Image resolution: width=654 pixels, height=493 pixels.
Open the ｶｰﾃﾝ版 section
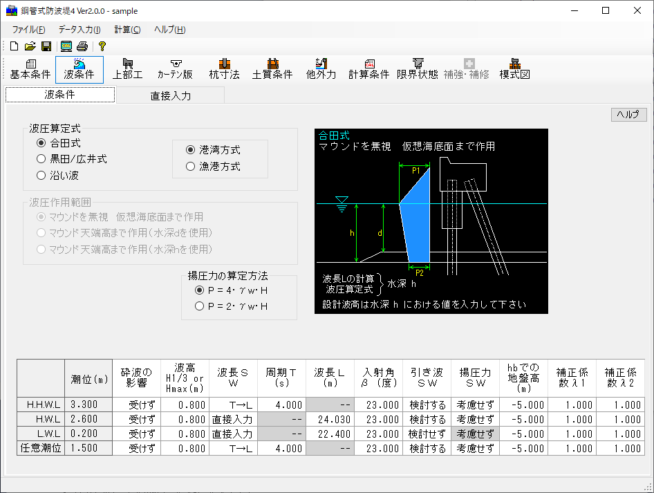coord(176,70)
